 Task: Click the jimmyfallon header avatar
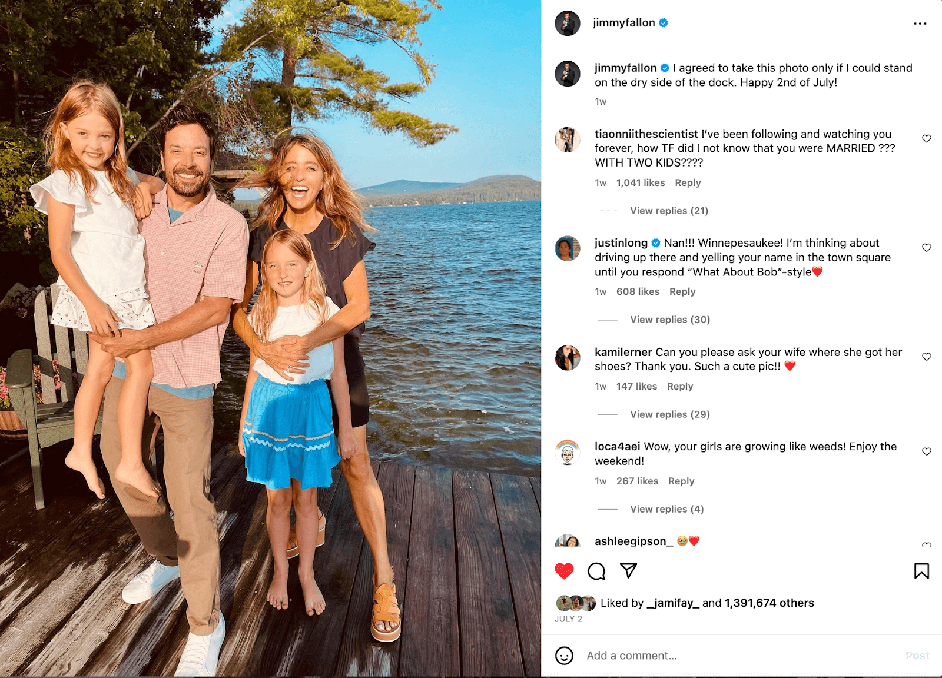568,24
